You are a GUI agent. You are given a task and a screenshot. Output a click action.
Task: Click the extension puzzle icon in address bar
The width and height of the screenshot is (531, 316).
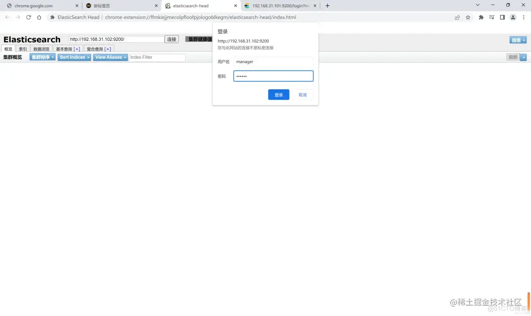[52, 18]
